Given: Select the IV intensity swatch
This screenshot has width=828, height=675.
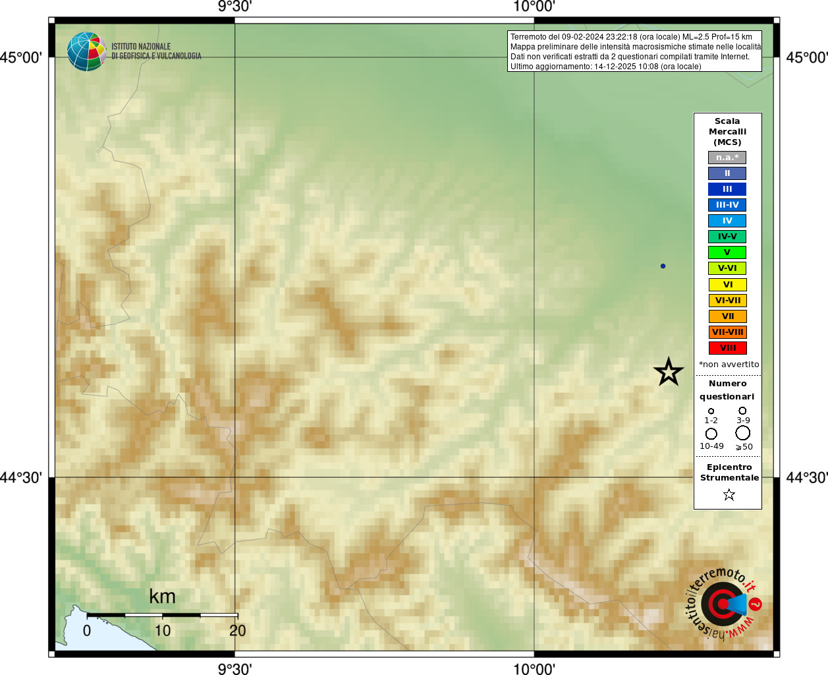Looking at the screenshot, I should tap(727, 221).
